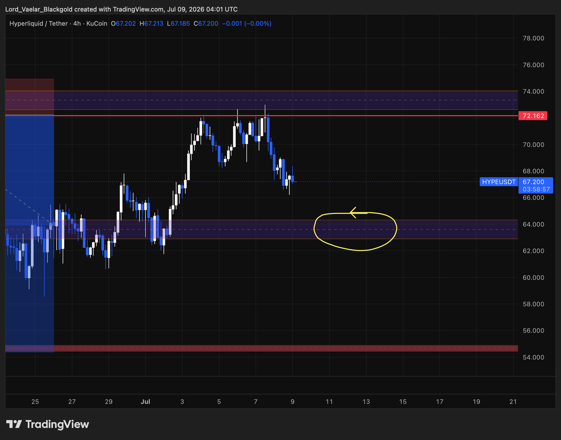Screen dimensions: 561x440
Task: Click the red 72.162 price label
Action: point(532,115)
